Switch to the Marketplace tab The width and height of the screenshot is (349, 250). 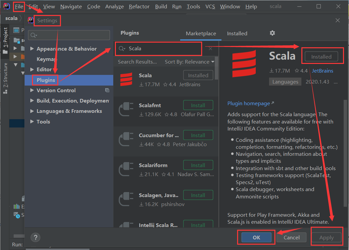[201, 34]
